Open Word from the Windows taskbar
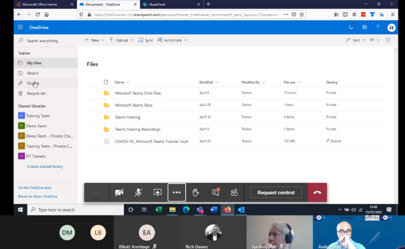 tap(214, 210)
